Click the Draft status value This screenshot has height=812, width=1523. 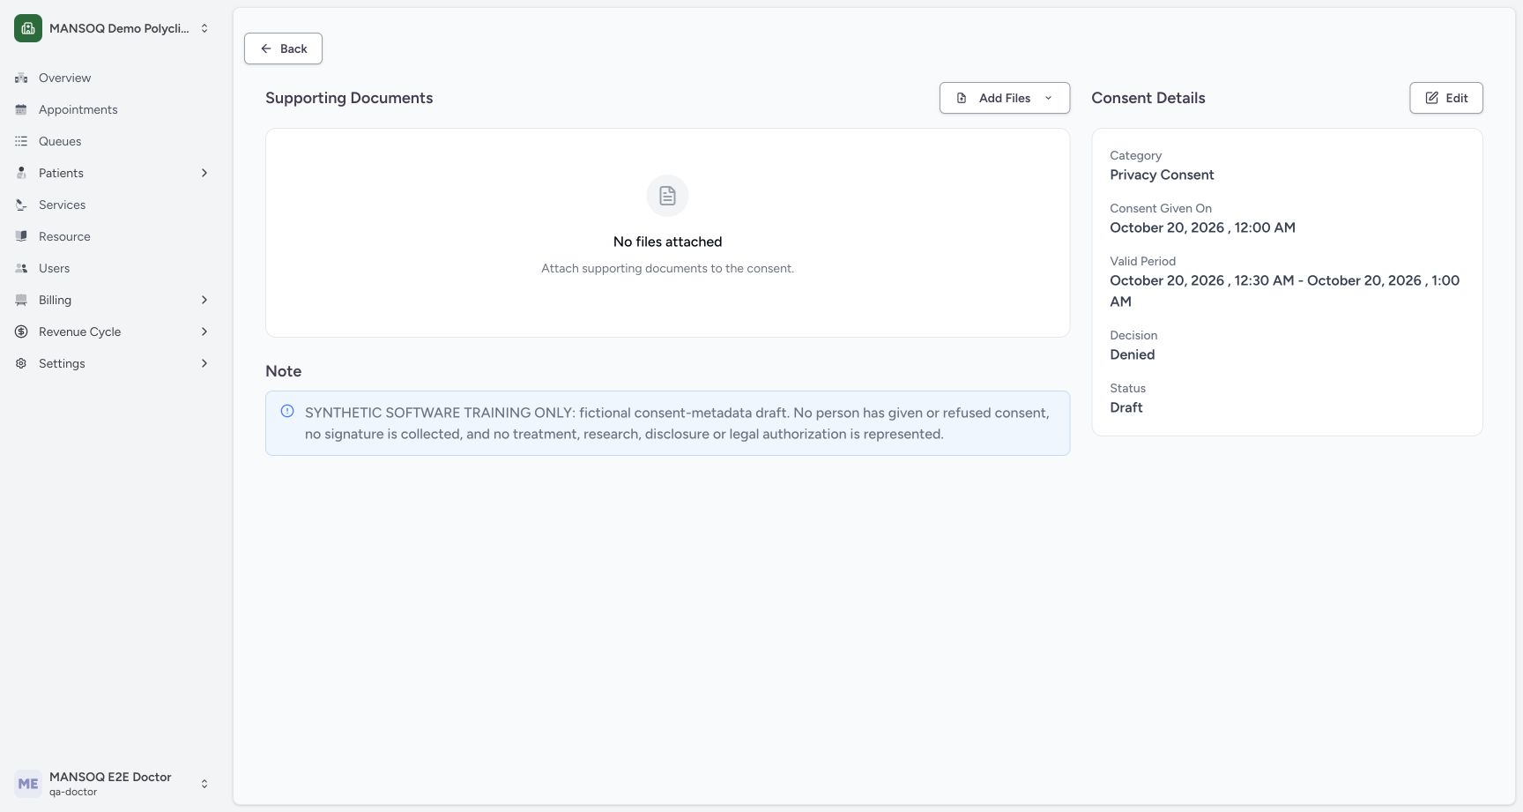1126,407
